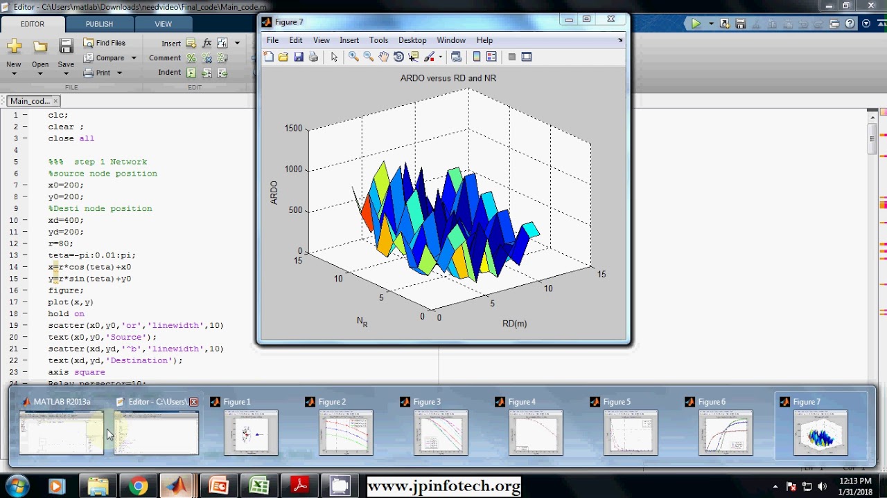This screenshot has height=498, width=887.
Task: Switch to VIEW tab in Editor
Action: [x=163, y=24]
